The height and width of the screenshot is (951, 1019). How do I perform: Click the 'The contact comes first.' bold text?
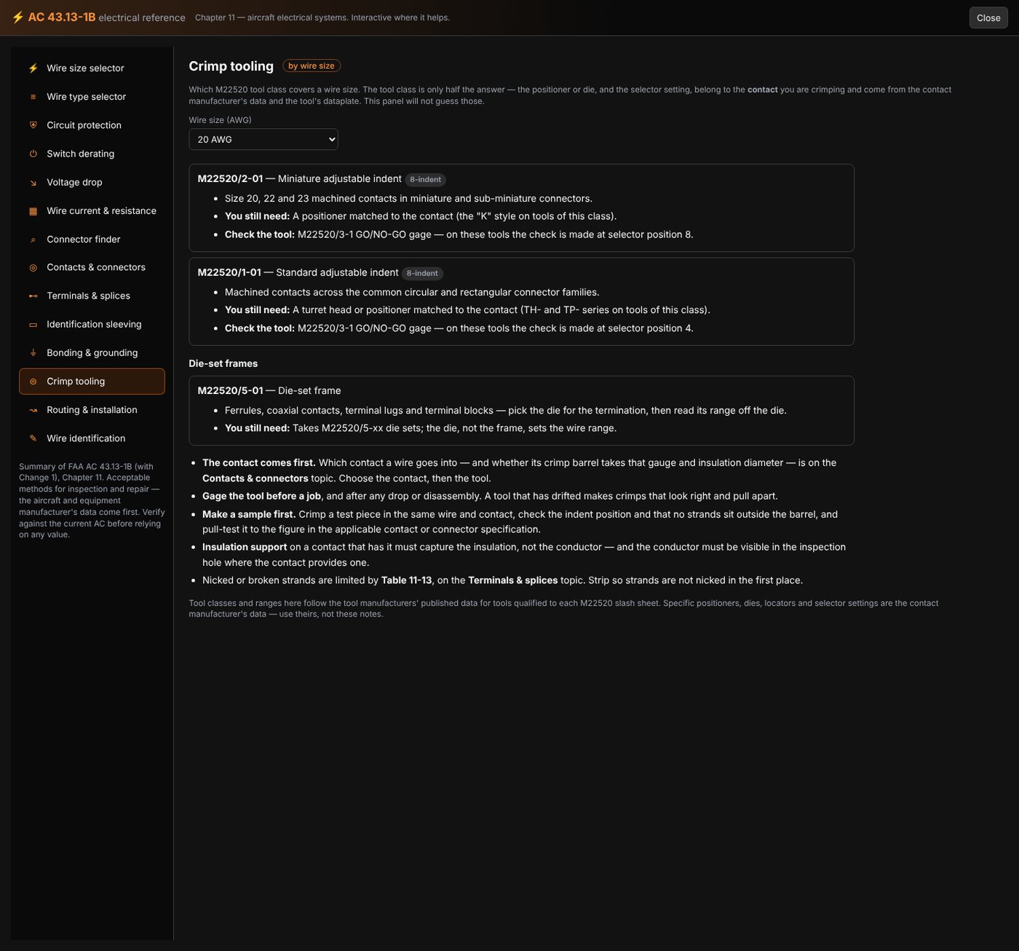tap(259, 463)
